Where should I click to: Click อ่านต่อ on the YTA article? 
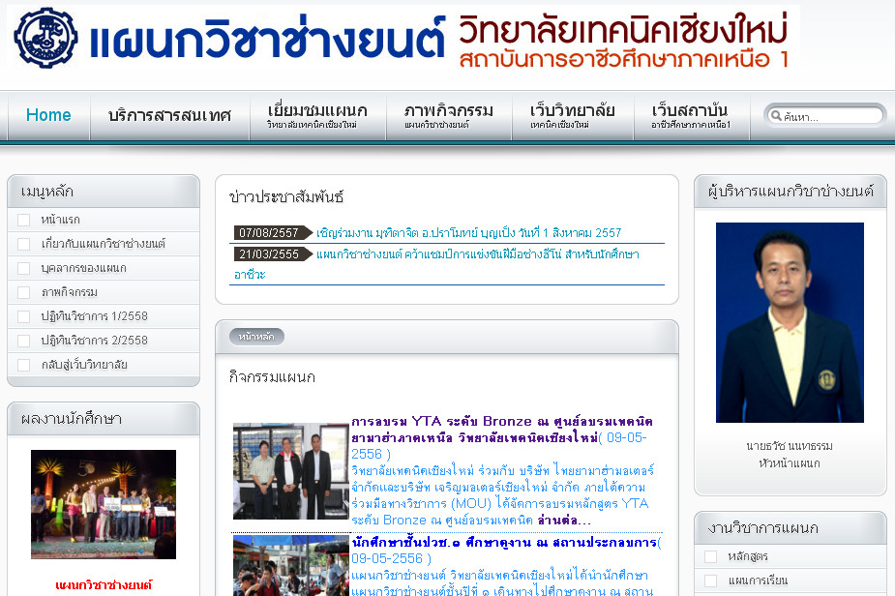coord(564,521)
